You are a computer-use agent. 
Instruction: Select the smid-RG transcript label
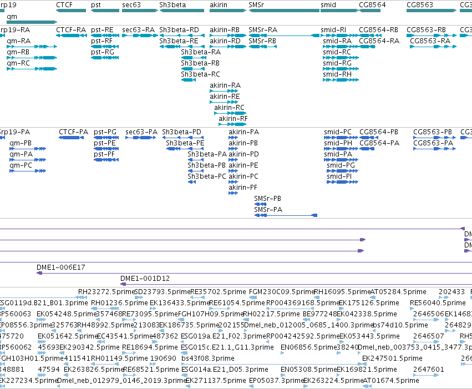pyautogui.click(x=337, y=63)
